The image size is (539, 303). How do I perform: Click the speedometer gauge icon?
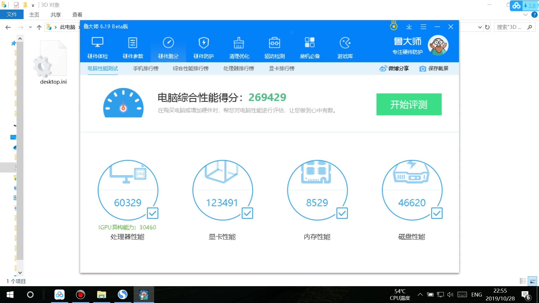point(123,103)
